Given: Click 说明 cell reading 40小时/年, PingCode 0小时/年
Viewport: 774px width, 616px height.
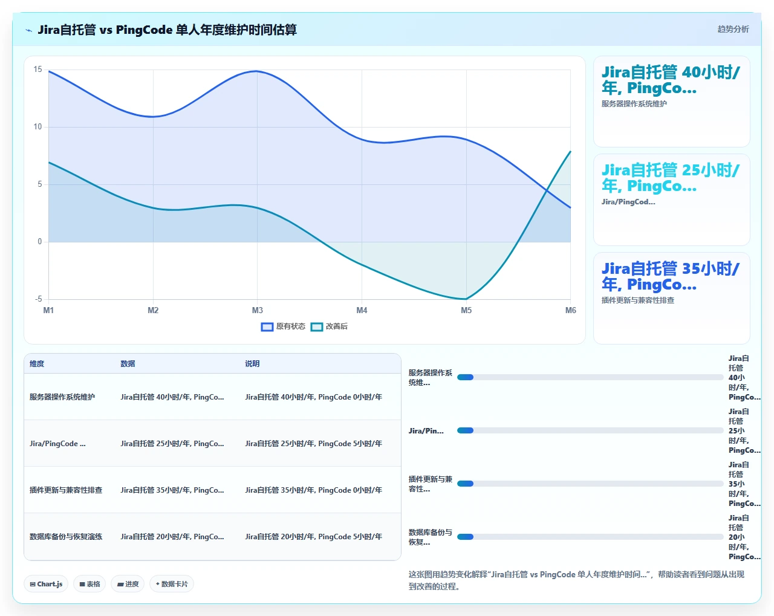Looking at the screenshot, I should [313, 397].
